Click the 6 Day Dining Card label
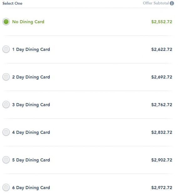 click(31, 188)
